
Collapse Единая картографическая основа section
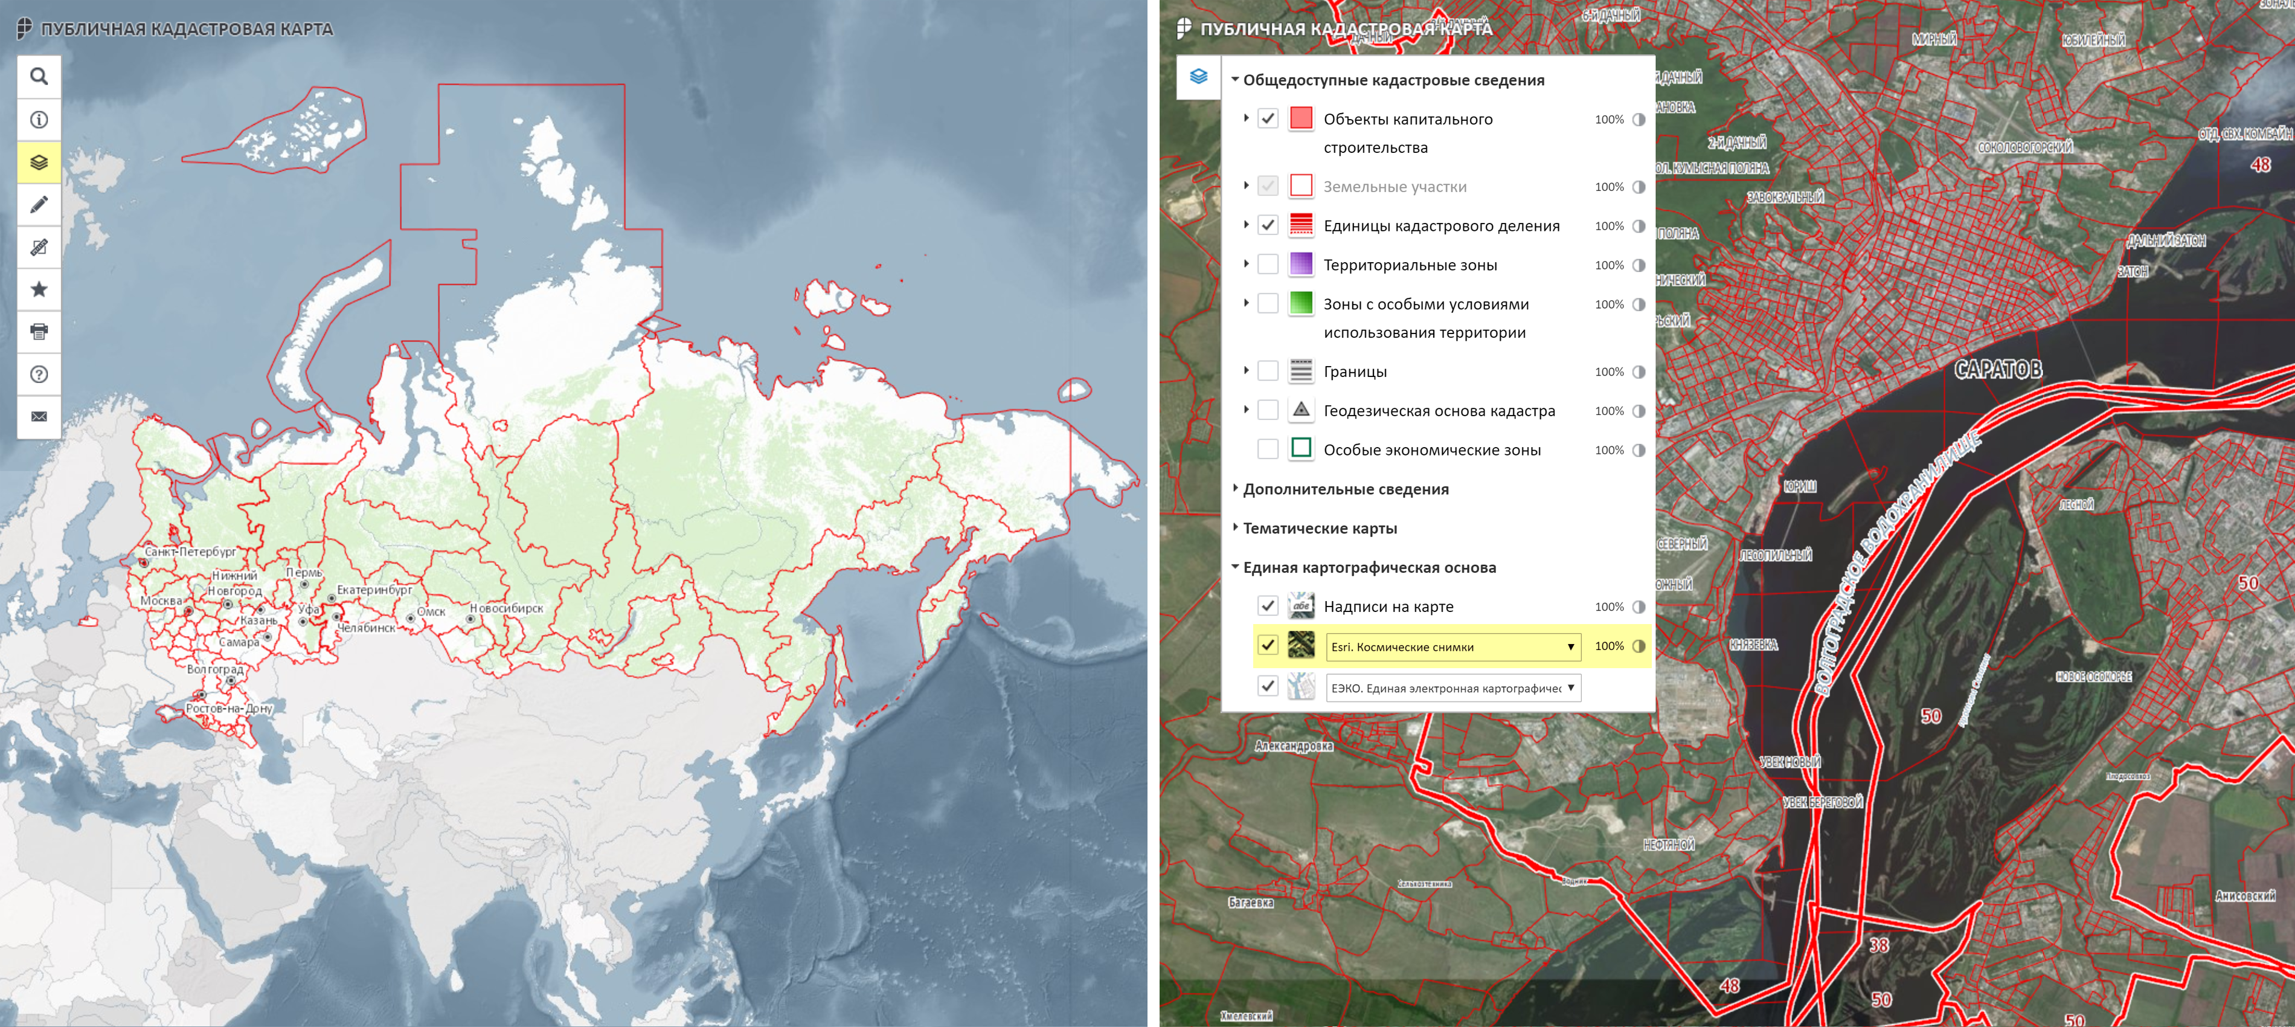click(x=1235, y=567)
